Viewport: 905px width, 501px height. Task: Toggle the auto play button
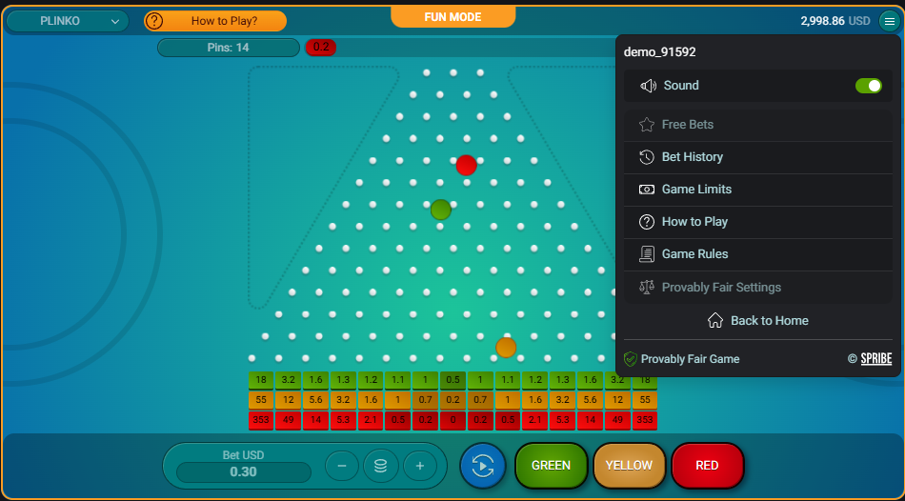pyautogui.click(x=483, y=466)
